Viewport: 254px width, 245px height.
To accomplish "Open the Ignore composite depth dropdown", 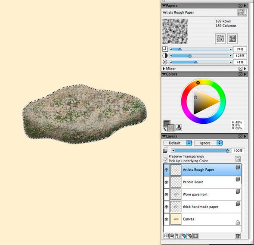I will [x=208, y=143].
